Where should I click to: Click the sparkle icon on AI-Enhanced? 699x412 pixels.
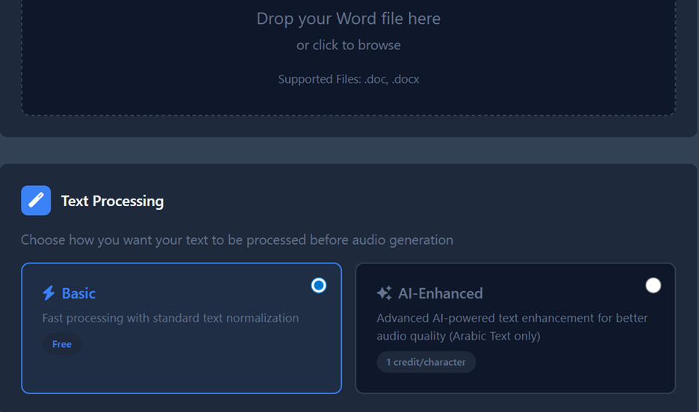(x=385, y=293)
